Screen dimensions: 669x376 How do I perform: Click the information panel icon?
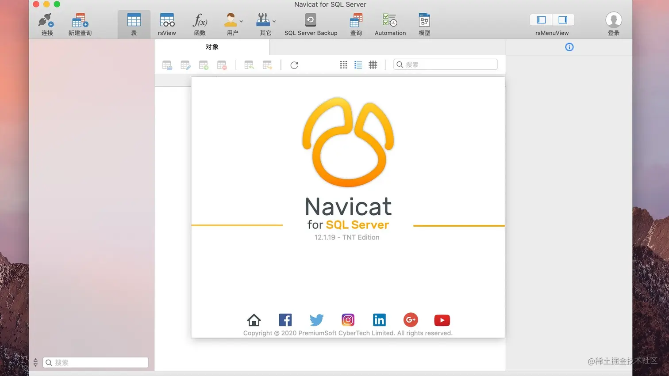569,47
